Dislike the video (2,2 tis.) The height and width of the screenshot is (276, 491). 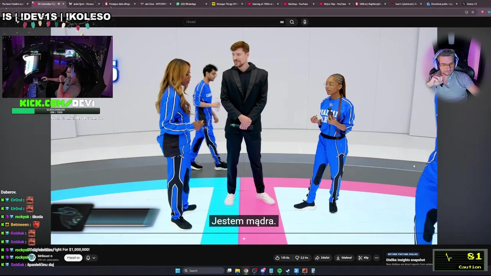[x=302, y=258]
